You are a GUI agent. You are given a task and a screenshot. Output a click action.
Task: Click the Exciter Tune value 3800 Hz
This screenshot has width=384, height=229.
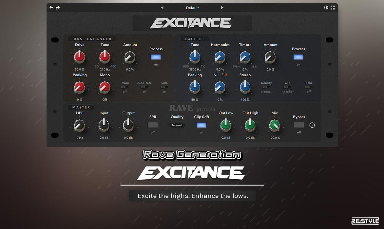click(x=195, y=69)
